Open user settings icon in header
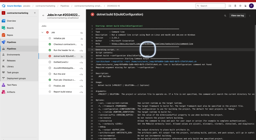This screenshot has height=140, width=256. pos(245,6)
